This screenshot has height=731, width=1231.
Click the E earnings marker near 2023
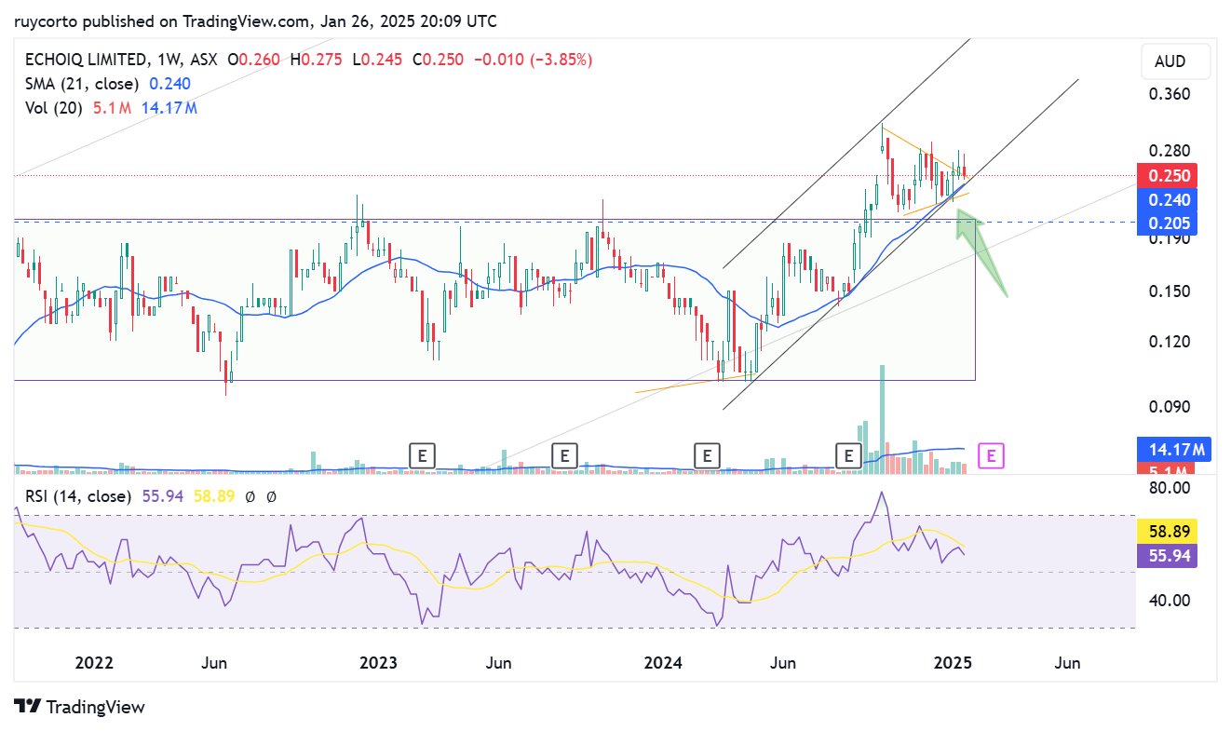click(x=423, y=455)
